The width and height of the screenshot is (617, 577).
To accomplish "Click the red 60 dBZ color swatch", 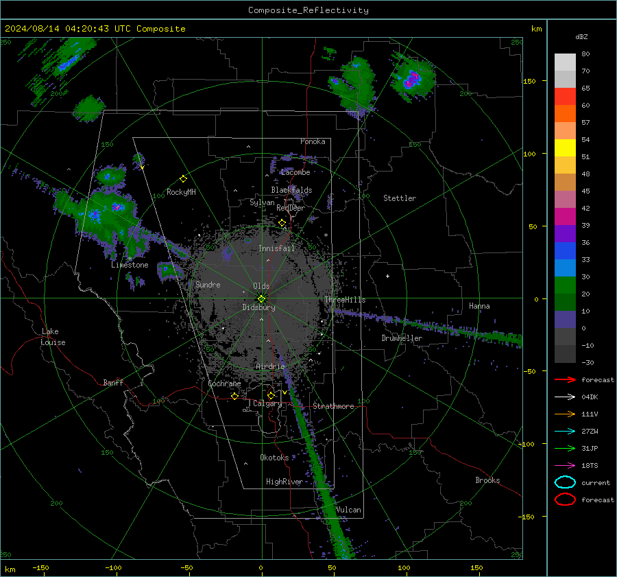I will (565, 97).
